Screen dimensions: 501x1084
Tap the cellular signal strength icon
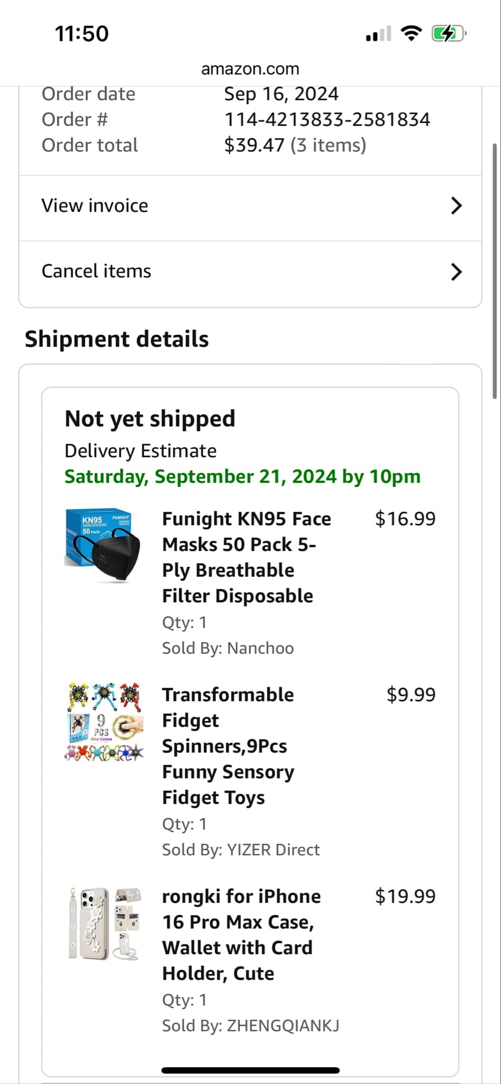click(378, 34)
